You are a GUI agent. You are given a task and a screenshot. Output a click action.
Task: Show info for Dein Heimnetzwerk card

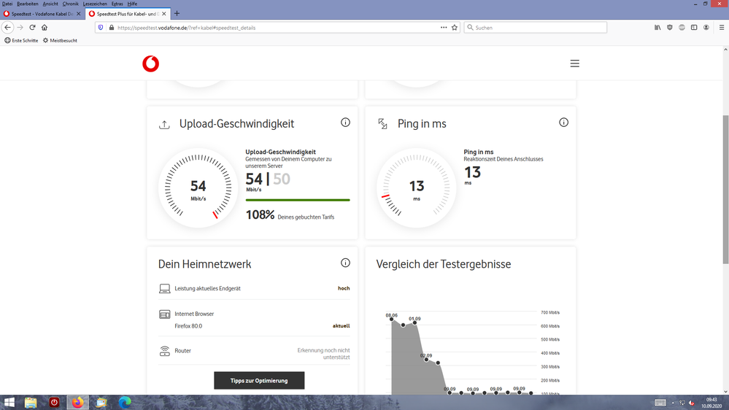[345, 263]
